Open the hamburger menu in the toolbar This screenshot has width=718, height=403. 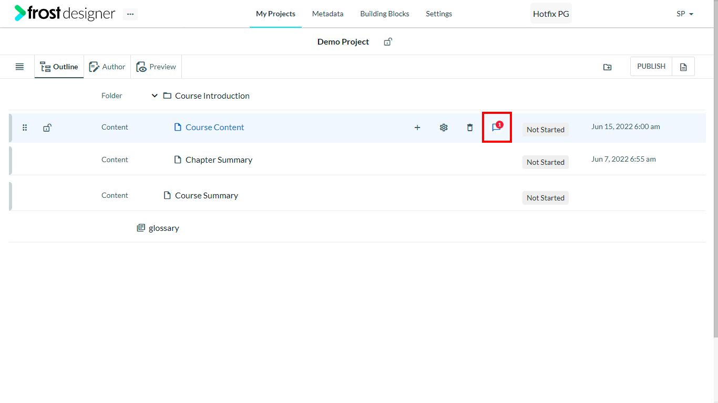click(19, 67)
